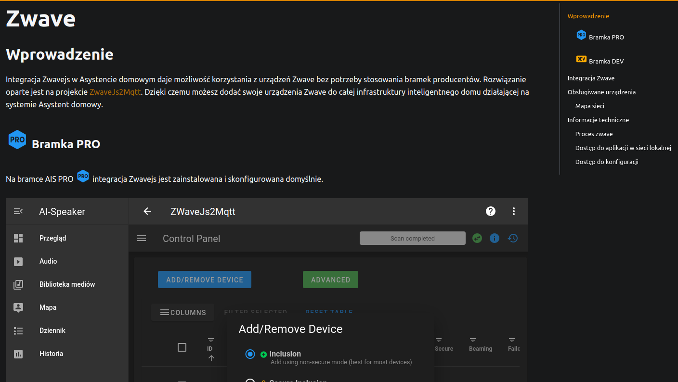This screenshot has width=678, height=382.
Task: Click the ADVANCED button
Action: click(x=330, y=280)
